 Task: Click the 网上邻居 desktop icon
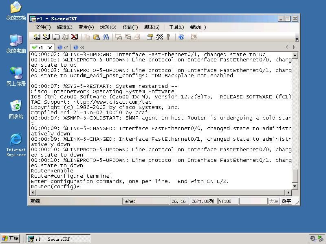point(16,76)
